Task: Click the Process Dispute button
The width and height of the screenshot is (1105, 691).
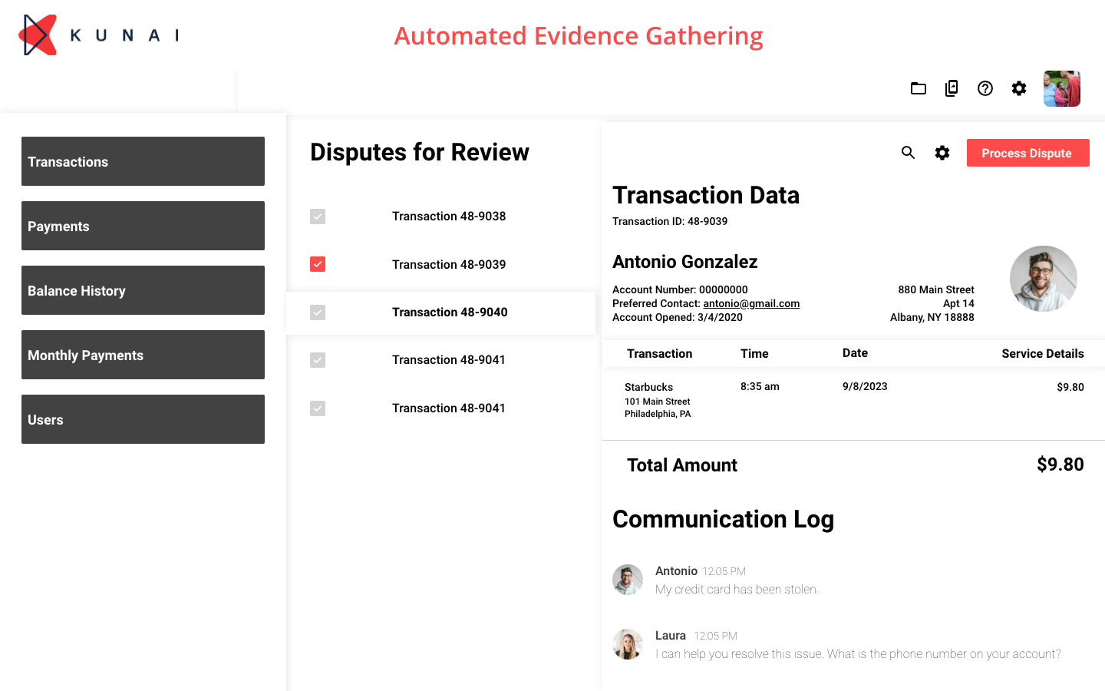Action: pos(1027,153)
